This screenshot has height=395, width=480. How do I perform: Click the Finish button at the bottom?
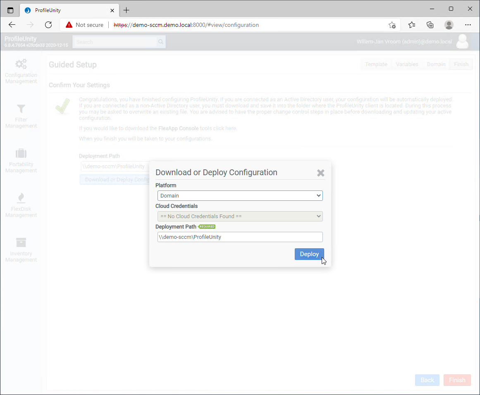point(457,380)
